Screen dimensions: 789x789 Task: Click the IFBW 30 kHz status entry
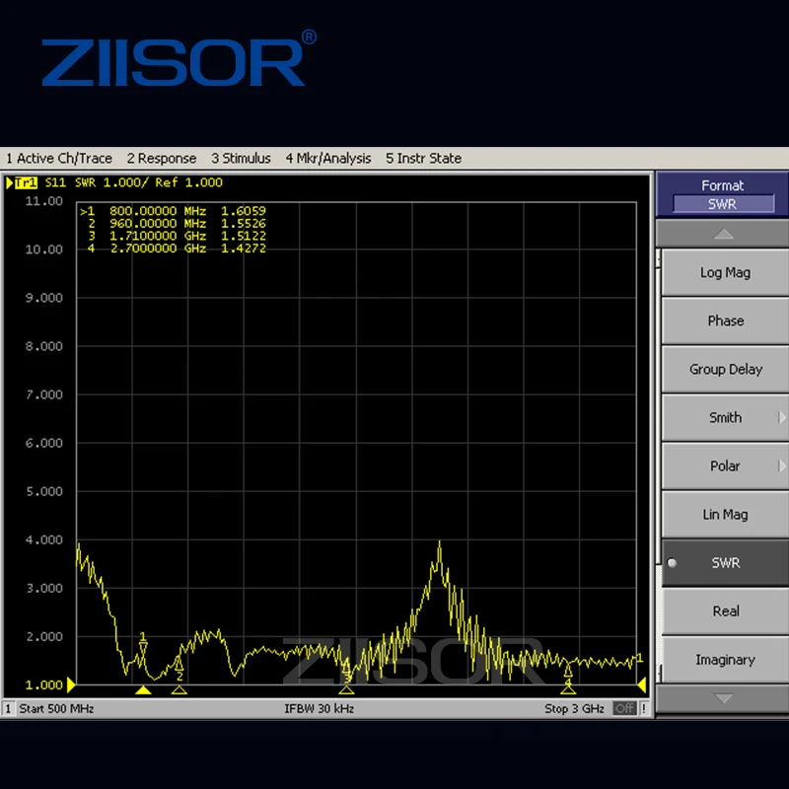[319, 708]
